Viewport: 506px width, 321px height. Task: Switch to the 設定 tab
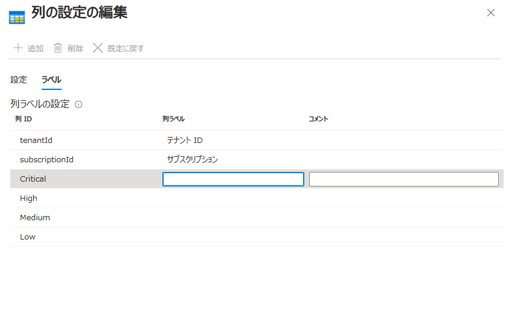tap(19, 80)
